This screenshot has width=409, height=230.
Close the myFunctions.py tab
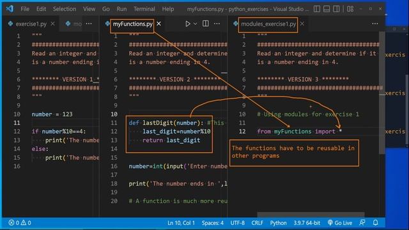click(158, 24)
